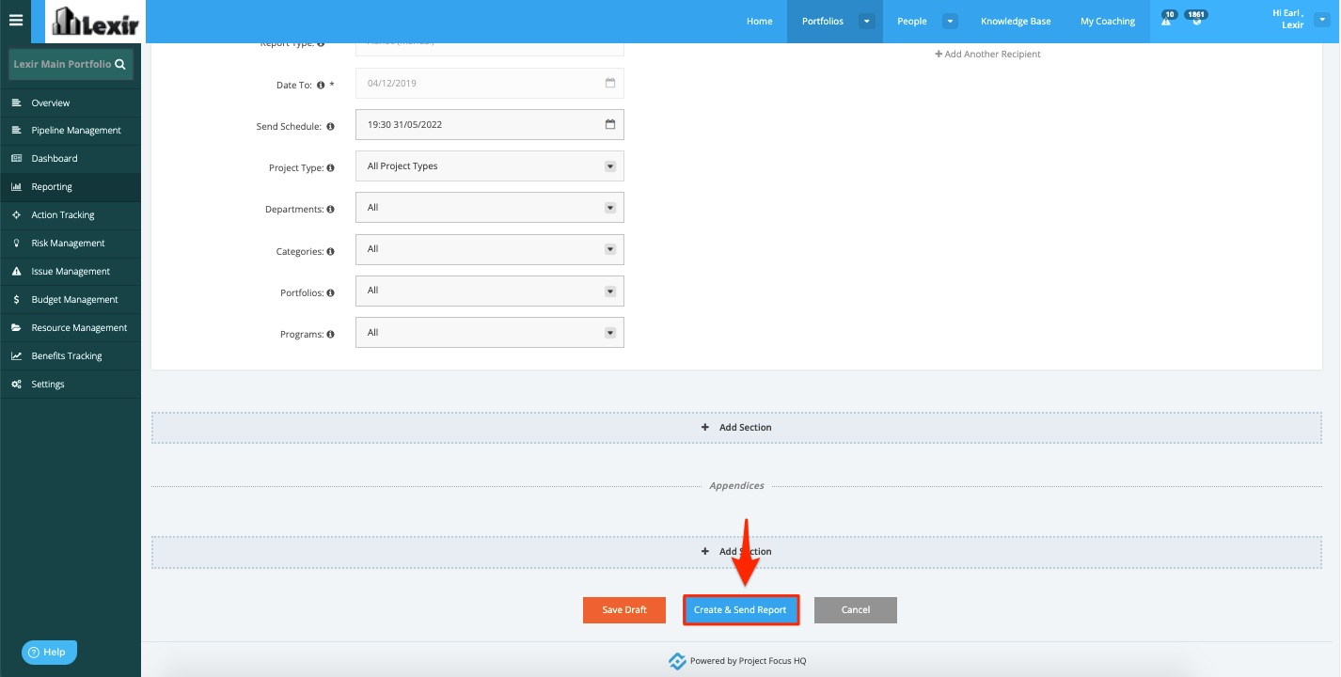Click the info icon next to Date To
Screen dimensions: 1341x677
click(321, 85)
